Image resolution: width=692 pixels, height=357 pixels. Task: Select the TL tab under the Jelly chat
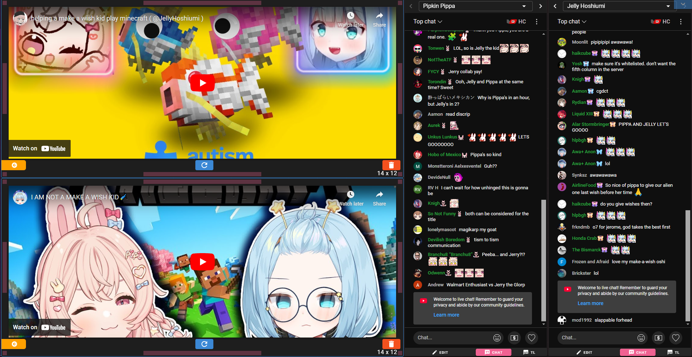click(673, 352)
